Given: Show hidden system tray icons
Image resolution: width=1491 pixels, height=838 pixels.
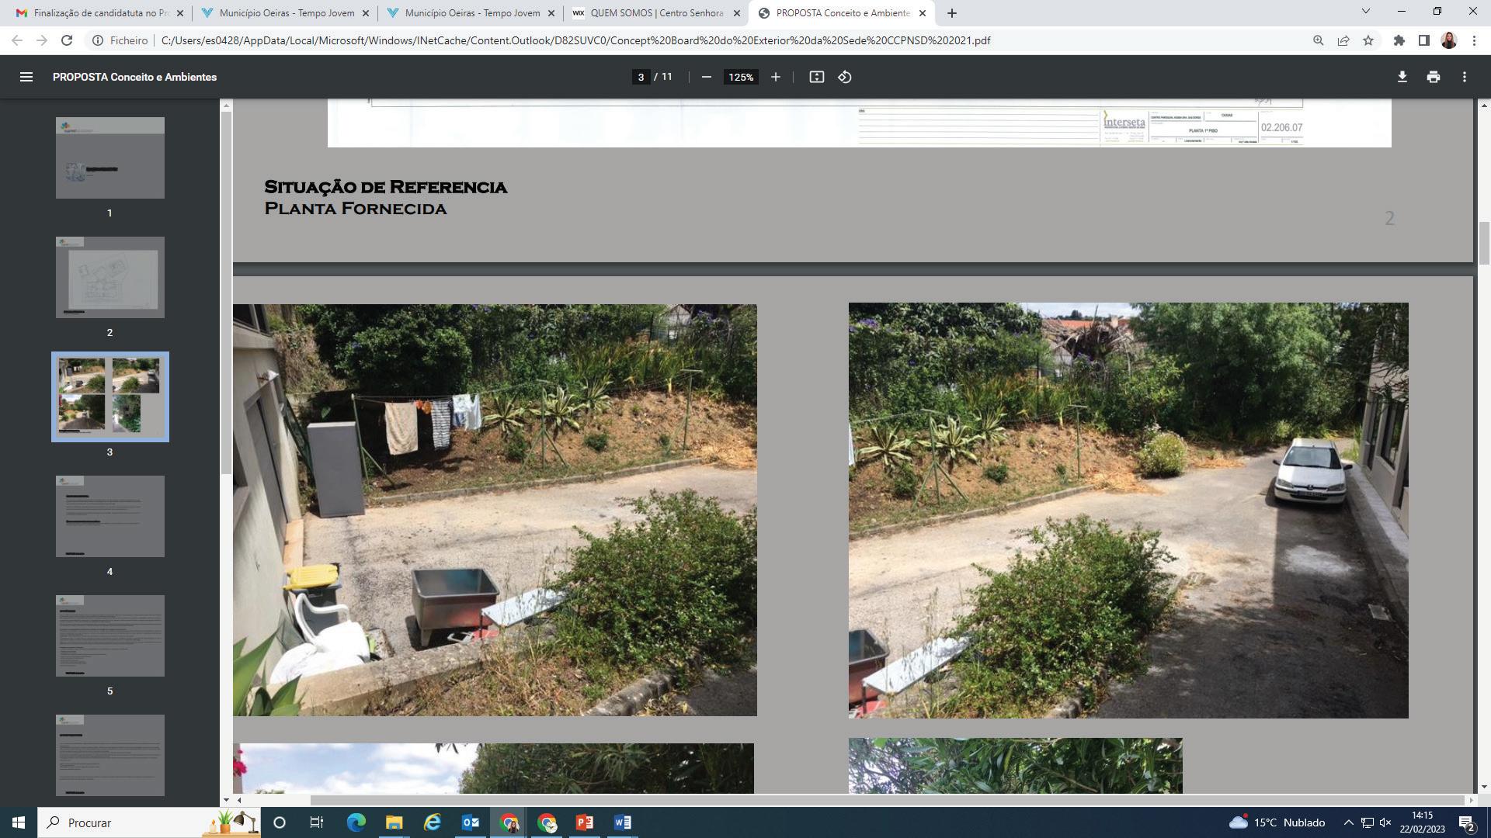Looking at the screenshot, I should tap(1348, 822).
